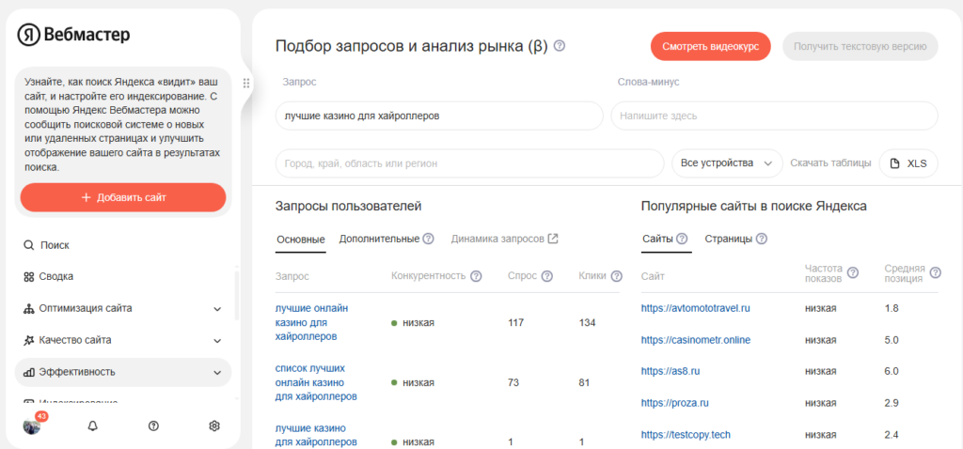Viewport: 963px width, 449px height.
Task: Click the Яндекс Вебмастер logo
Action: point(73,35)
